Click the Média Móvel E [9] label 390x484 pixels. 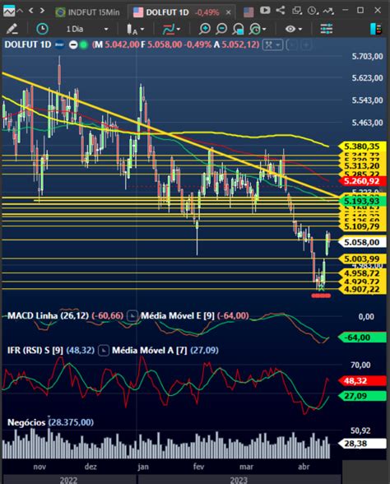[178, 316]
